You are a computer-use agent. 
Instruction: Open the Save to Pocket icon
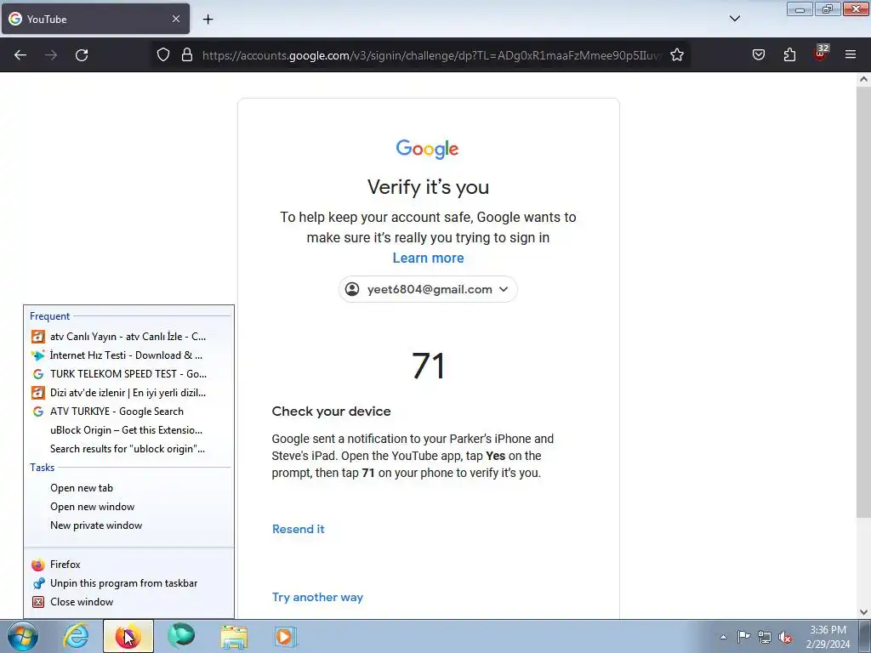759,55
